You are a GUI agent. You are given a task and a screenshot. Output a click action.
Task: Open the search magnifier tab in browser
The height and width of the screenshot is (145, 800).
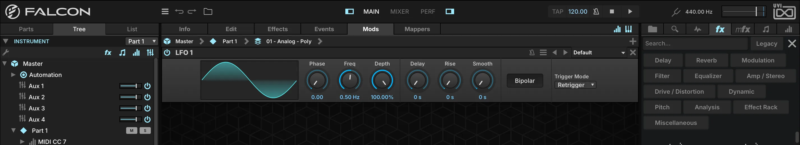click(674, 29)
